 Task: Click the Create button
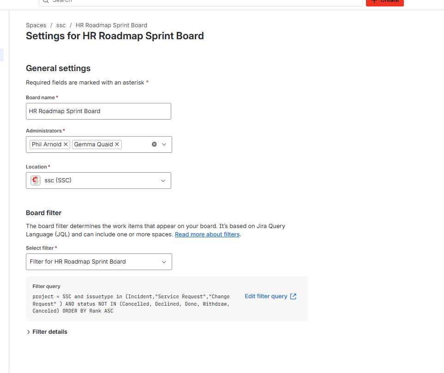384,1
